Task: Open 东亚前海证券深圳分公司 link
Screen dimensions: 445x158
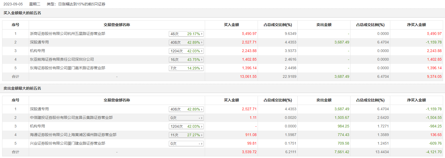Action: pyautogui.click(x=62, y=59)
